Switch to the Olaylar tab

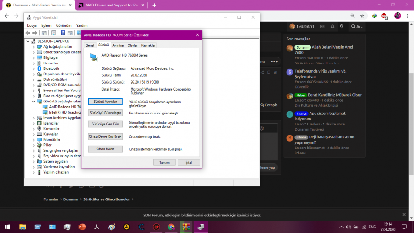point(132,45)
